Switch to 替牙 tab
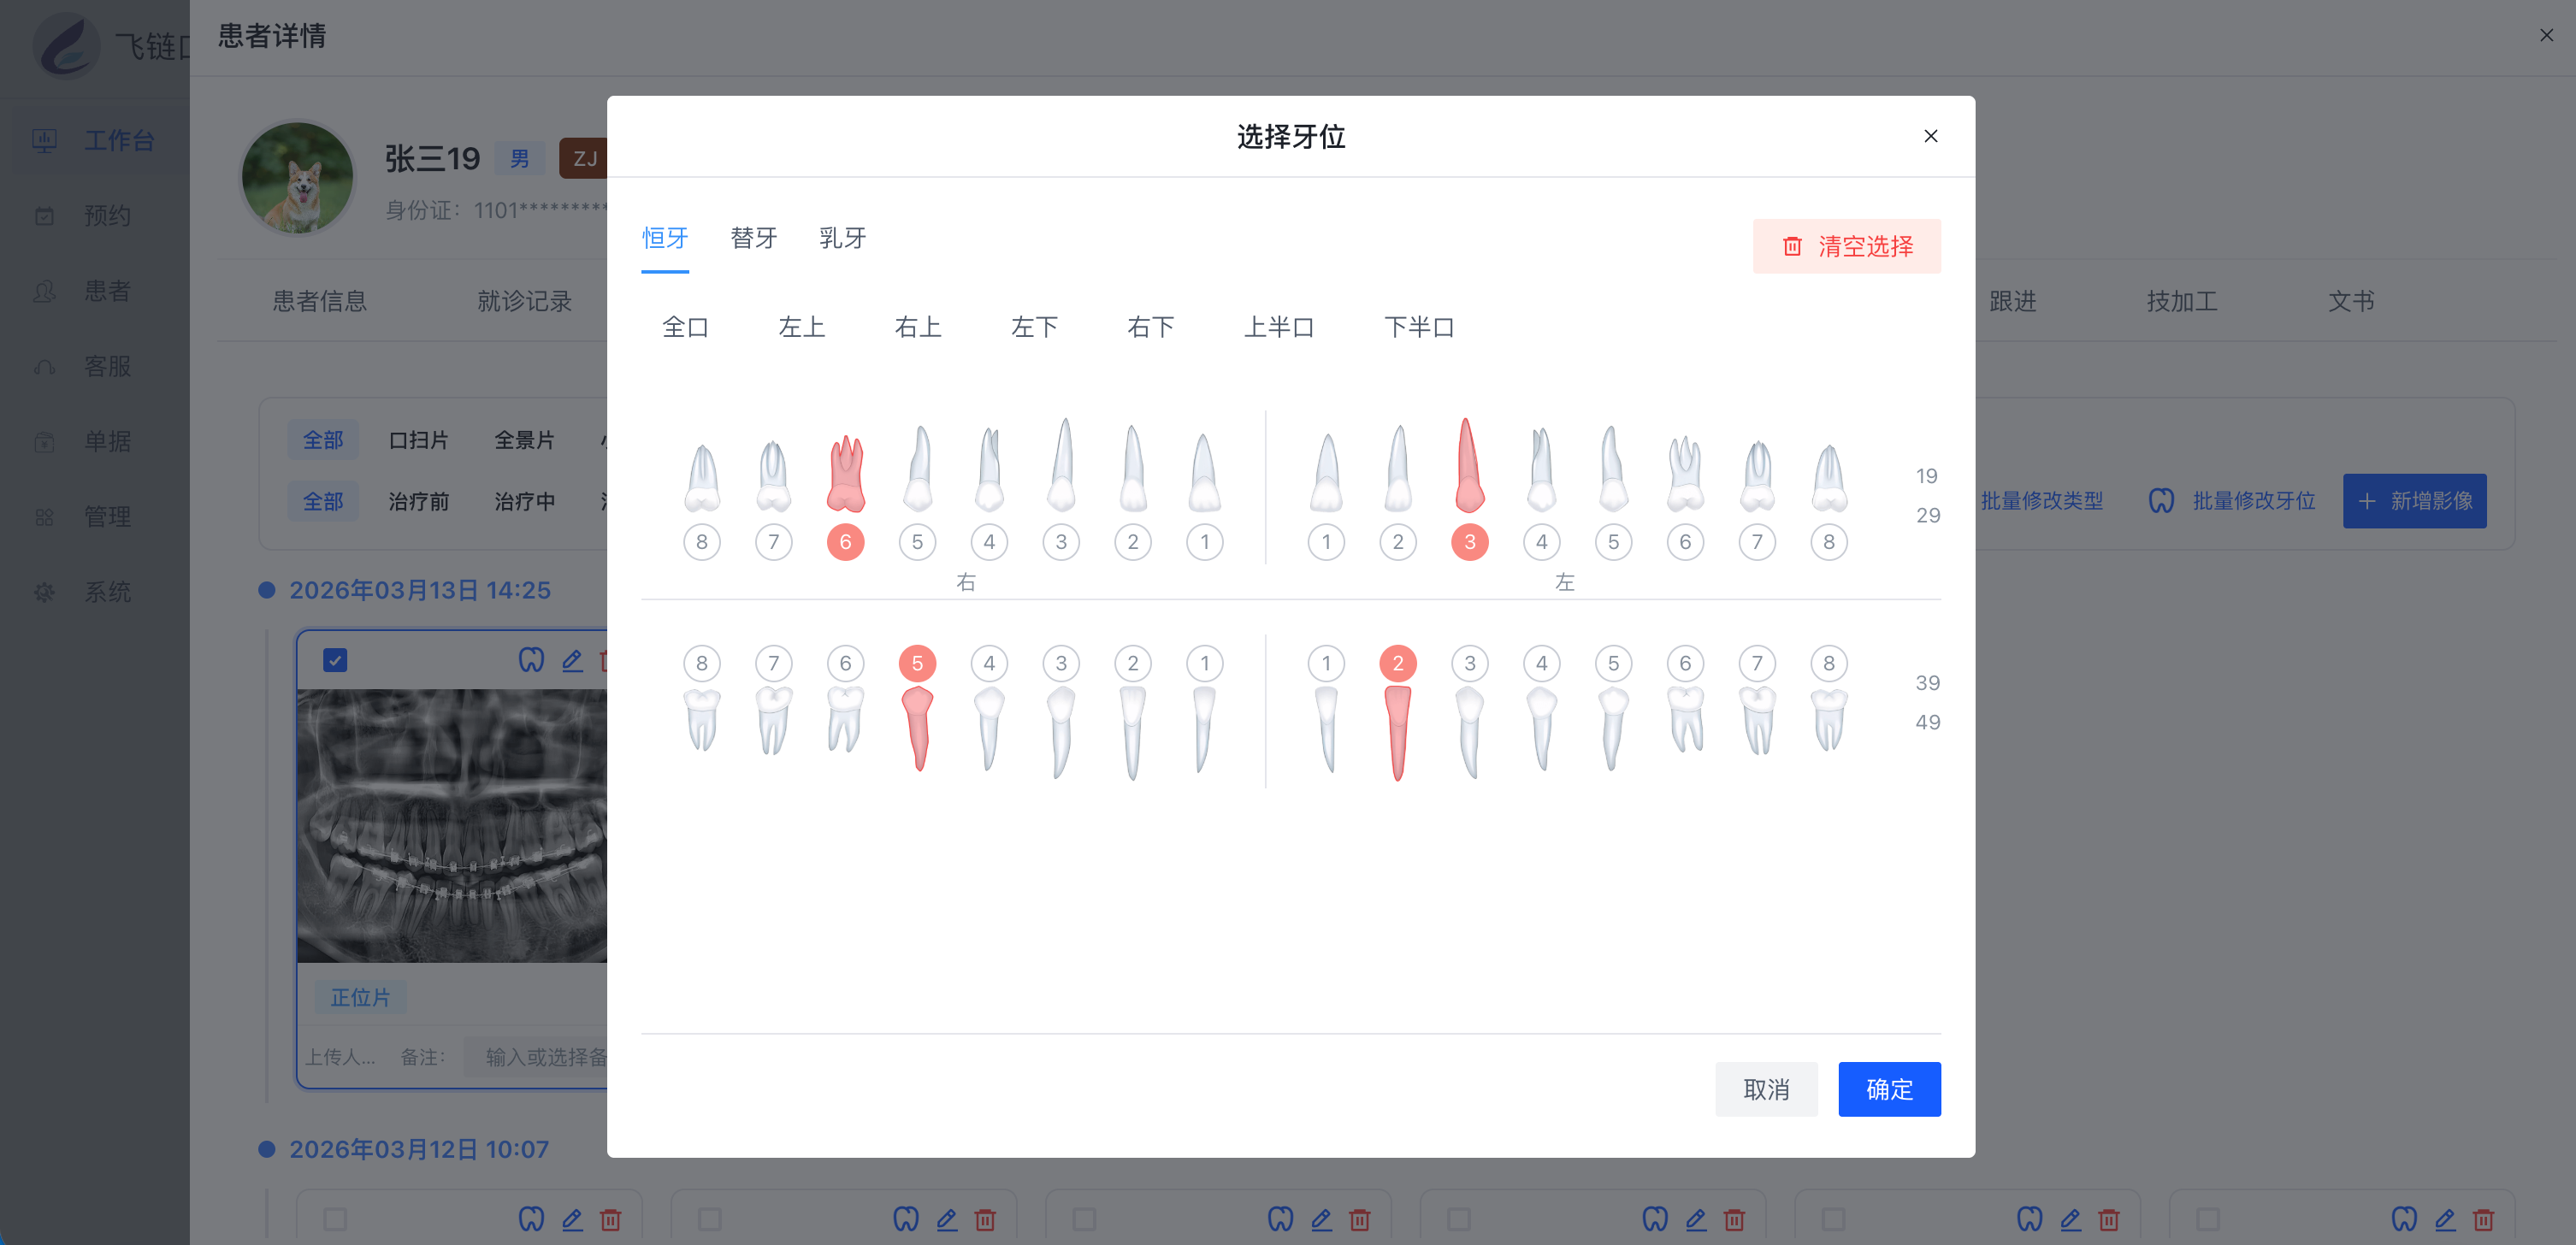The width and height of the screenshot is (2576, 1245). tap(754, 238)
